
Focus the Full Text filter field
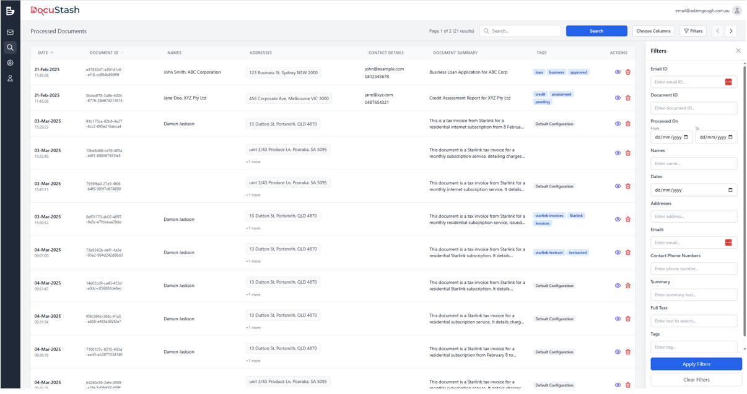(694, 321)
